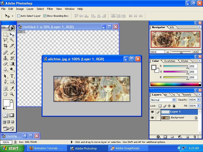Toggle lock image pixels brush
203x152 pixels.
click(164, 106)
